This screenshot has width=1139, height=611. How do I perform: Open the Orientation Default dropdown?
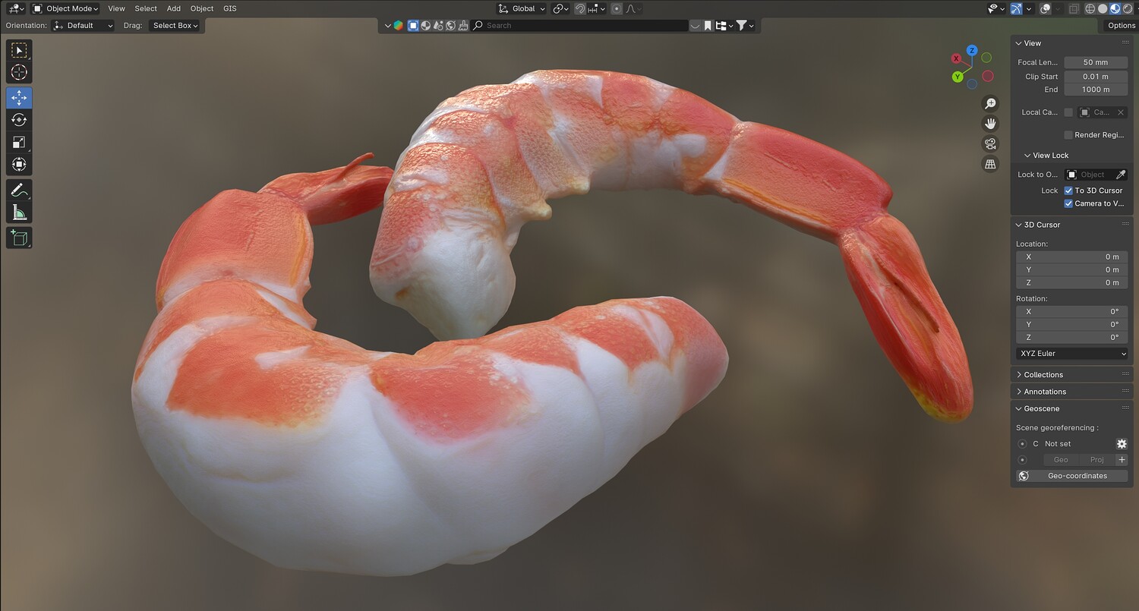[84, 25]
